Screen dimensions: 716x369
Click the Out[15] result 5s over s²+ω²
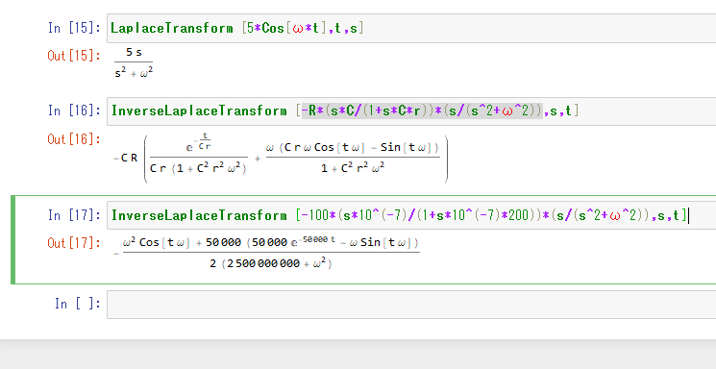click(x=134, y=63)
